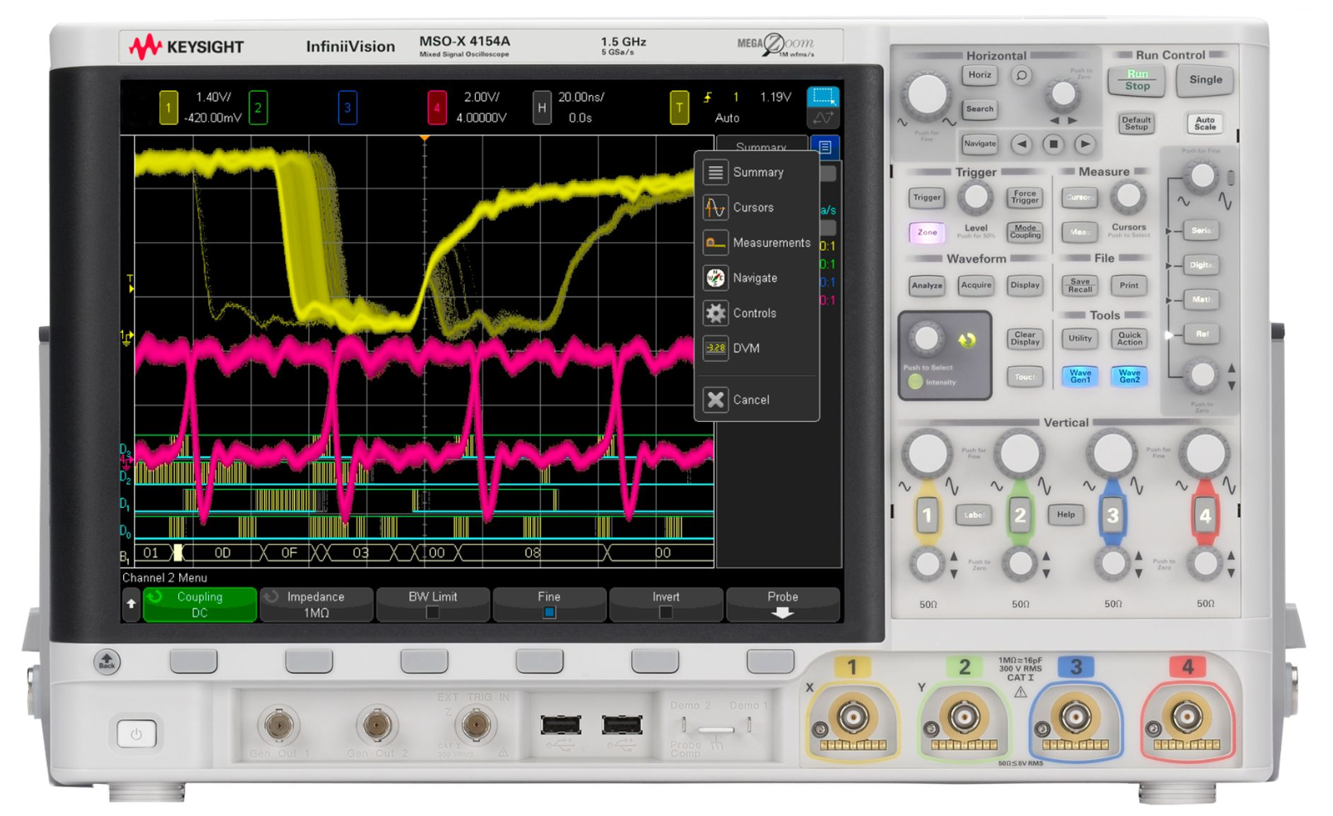This screenshot has width=1333, height=816.
Task: Cancel the sidebar popup menu
Action: [757, 400]
